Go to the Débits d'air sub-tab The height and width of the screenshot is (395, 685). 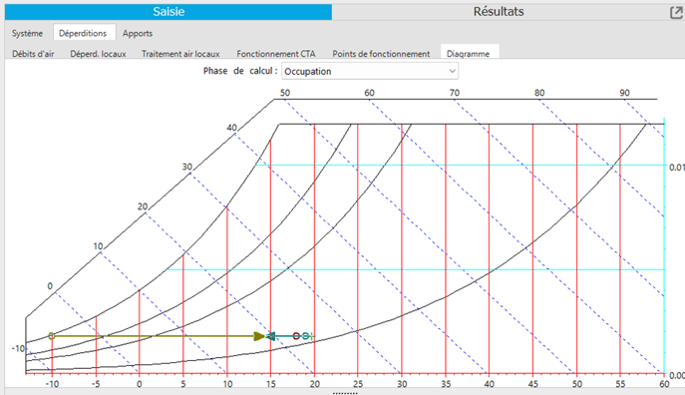click(33, 54)
